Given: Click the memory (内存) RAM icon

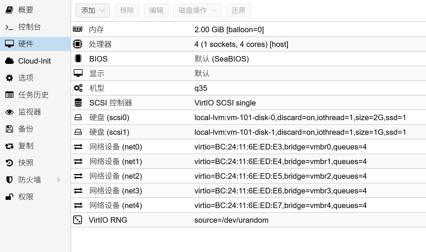Looking at the screenshot, I should 78,29.
